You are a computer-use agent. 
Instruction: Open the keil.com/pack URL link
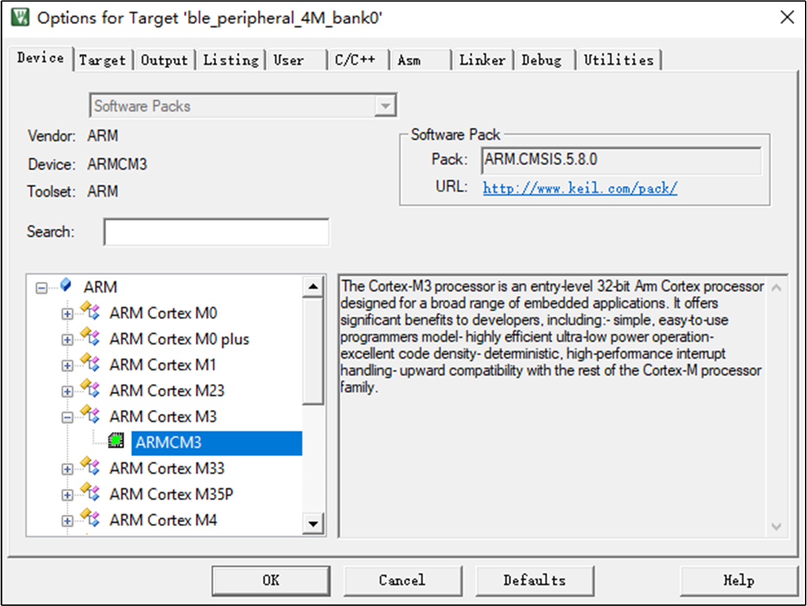tap(580, 188)
